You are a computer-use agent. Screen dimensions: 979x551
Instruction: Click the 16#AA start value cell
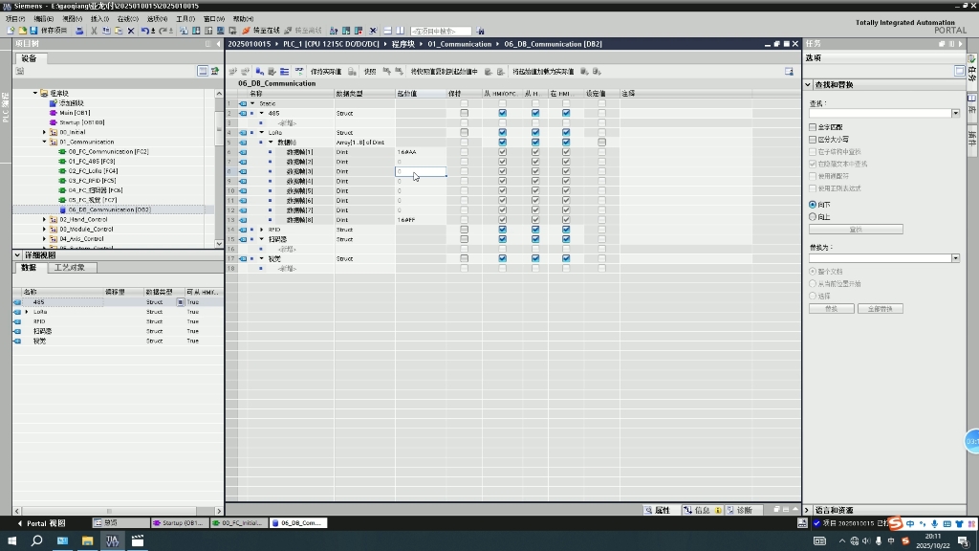click(x=421, y=152)
